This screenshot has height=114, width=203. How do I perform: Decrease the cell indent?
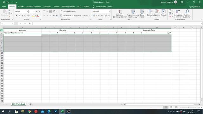[x=54, y=16]
